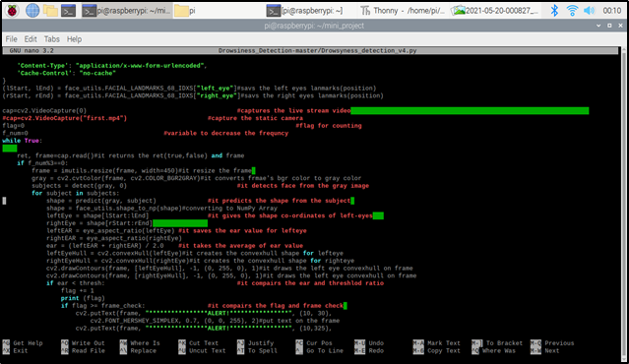
Task: Click the f_num=0 line
Action: point(15,133)
